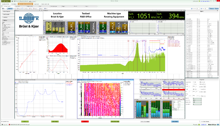Viewport: 220px width, 126px height.
Task: Select the X-axis Linear radio button
Action: coord(193,84)
